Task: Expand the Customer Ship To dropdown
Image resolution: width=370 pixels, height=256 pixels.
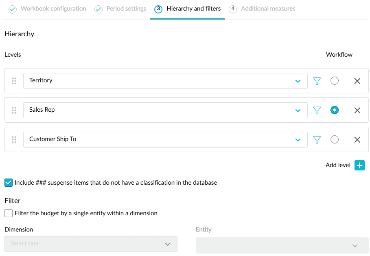Action: [x=298, y=140]
